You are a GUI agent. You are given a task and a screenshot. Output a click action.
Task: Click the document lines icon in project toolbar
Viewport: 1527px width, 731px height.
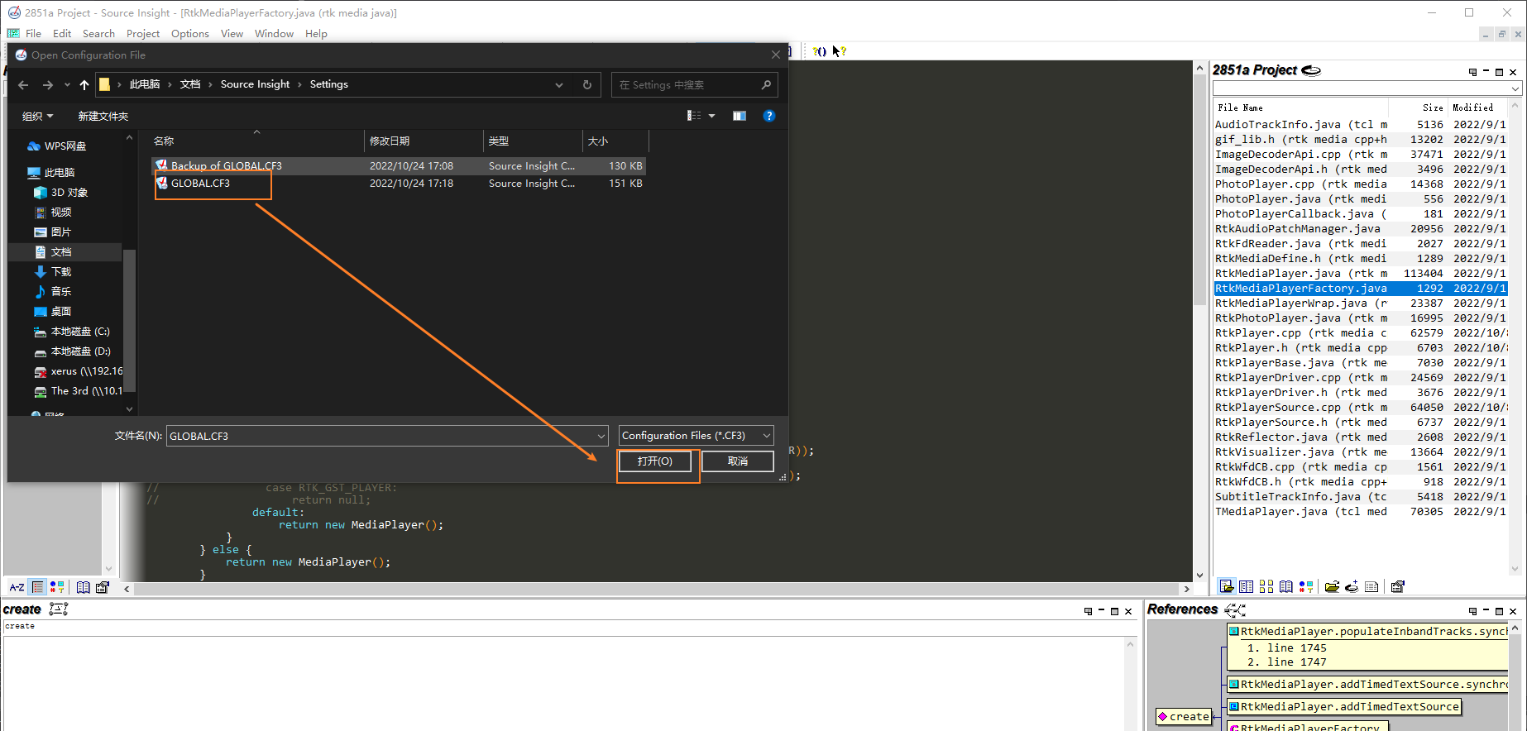pos(1371,586)
